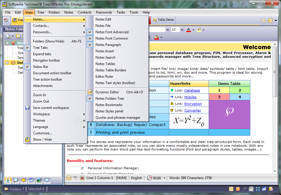The height and width of the screenshot is (195, 281).
Task: Enable Editor Ruler
Action: point(117,77)
